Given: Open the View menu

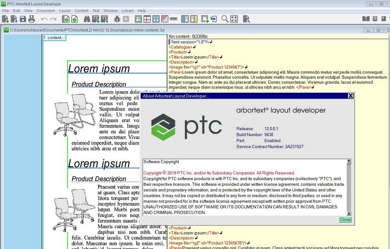Looking at the screenshot, I should (x=28, y=11).
